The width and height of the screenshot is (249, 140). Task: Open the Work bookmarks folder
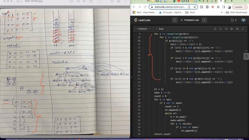tap(190, 12)
